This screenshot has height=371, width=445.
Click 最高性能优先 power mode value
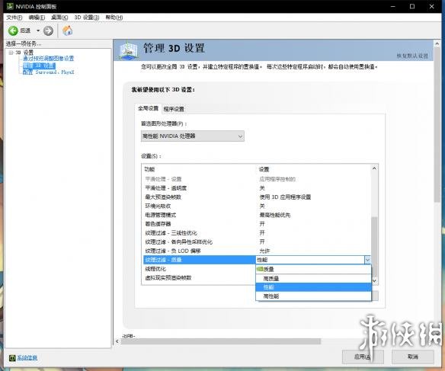[x=275, y=215]
